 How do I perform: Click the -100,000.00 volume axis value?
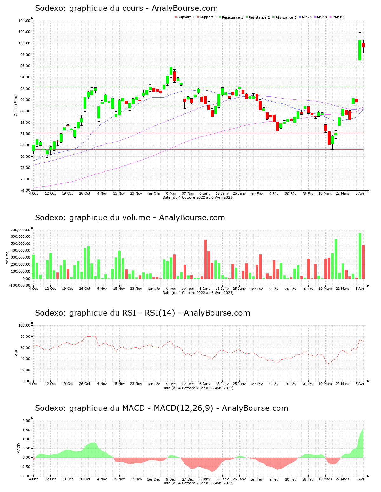point(20,286)
